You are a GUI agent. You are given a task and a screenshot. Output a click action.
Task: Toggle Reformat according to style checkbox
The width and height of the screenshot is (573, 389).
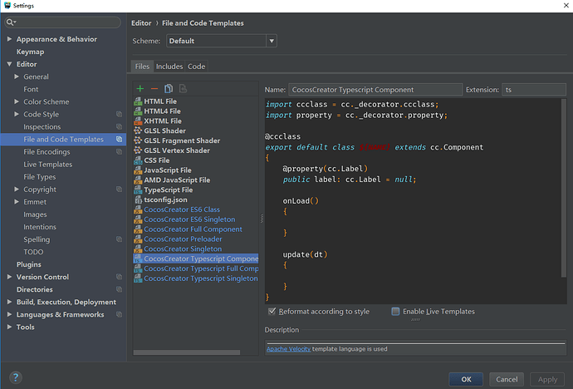(x=272, y=312)
